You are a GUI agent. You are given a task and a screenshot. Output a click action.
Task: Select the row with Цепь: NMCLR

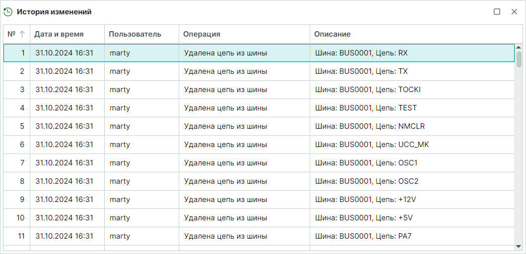point(258,126)
